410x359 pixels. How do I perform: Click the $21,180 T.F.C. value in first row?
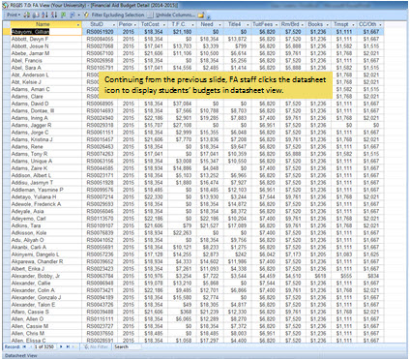pyautogui.click(x=182, y=32)
